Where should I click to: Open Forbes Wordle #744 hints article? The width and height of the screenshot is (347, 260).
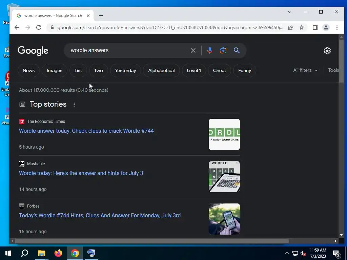[x=100, y=215]
